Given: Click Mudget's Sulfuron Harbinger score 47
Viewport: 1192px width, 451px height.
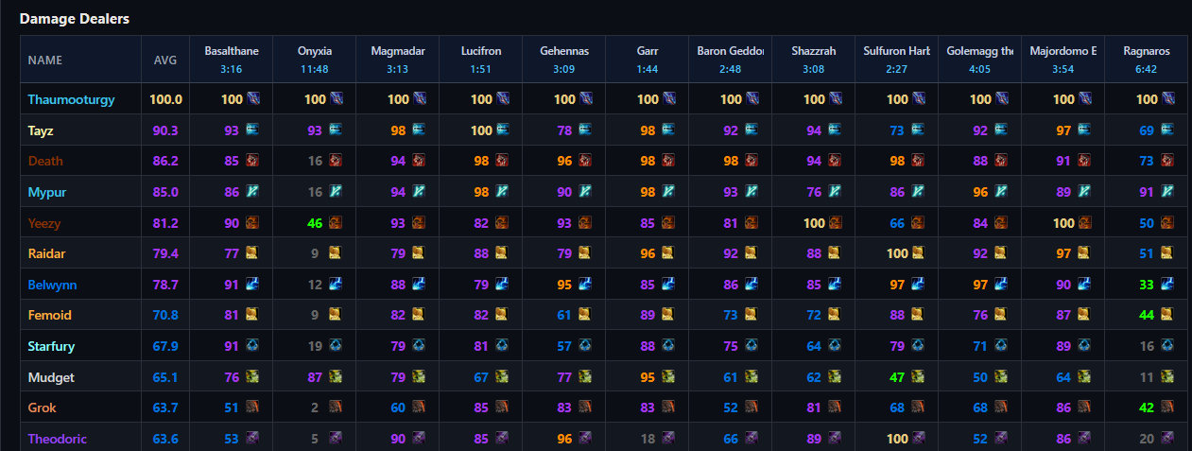Looking at the screenshot, I should click(x=897, y=377).
